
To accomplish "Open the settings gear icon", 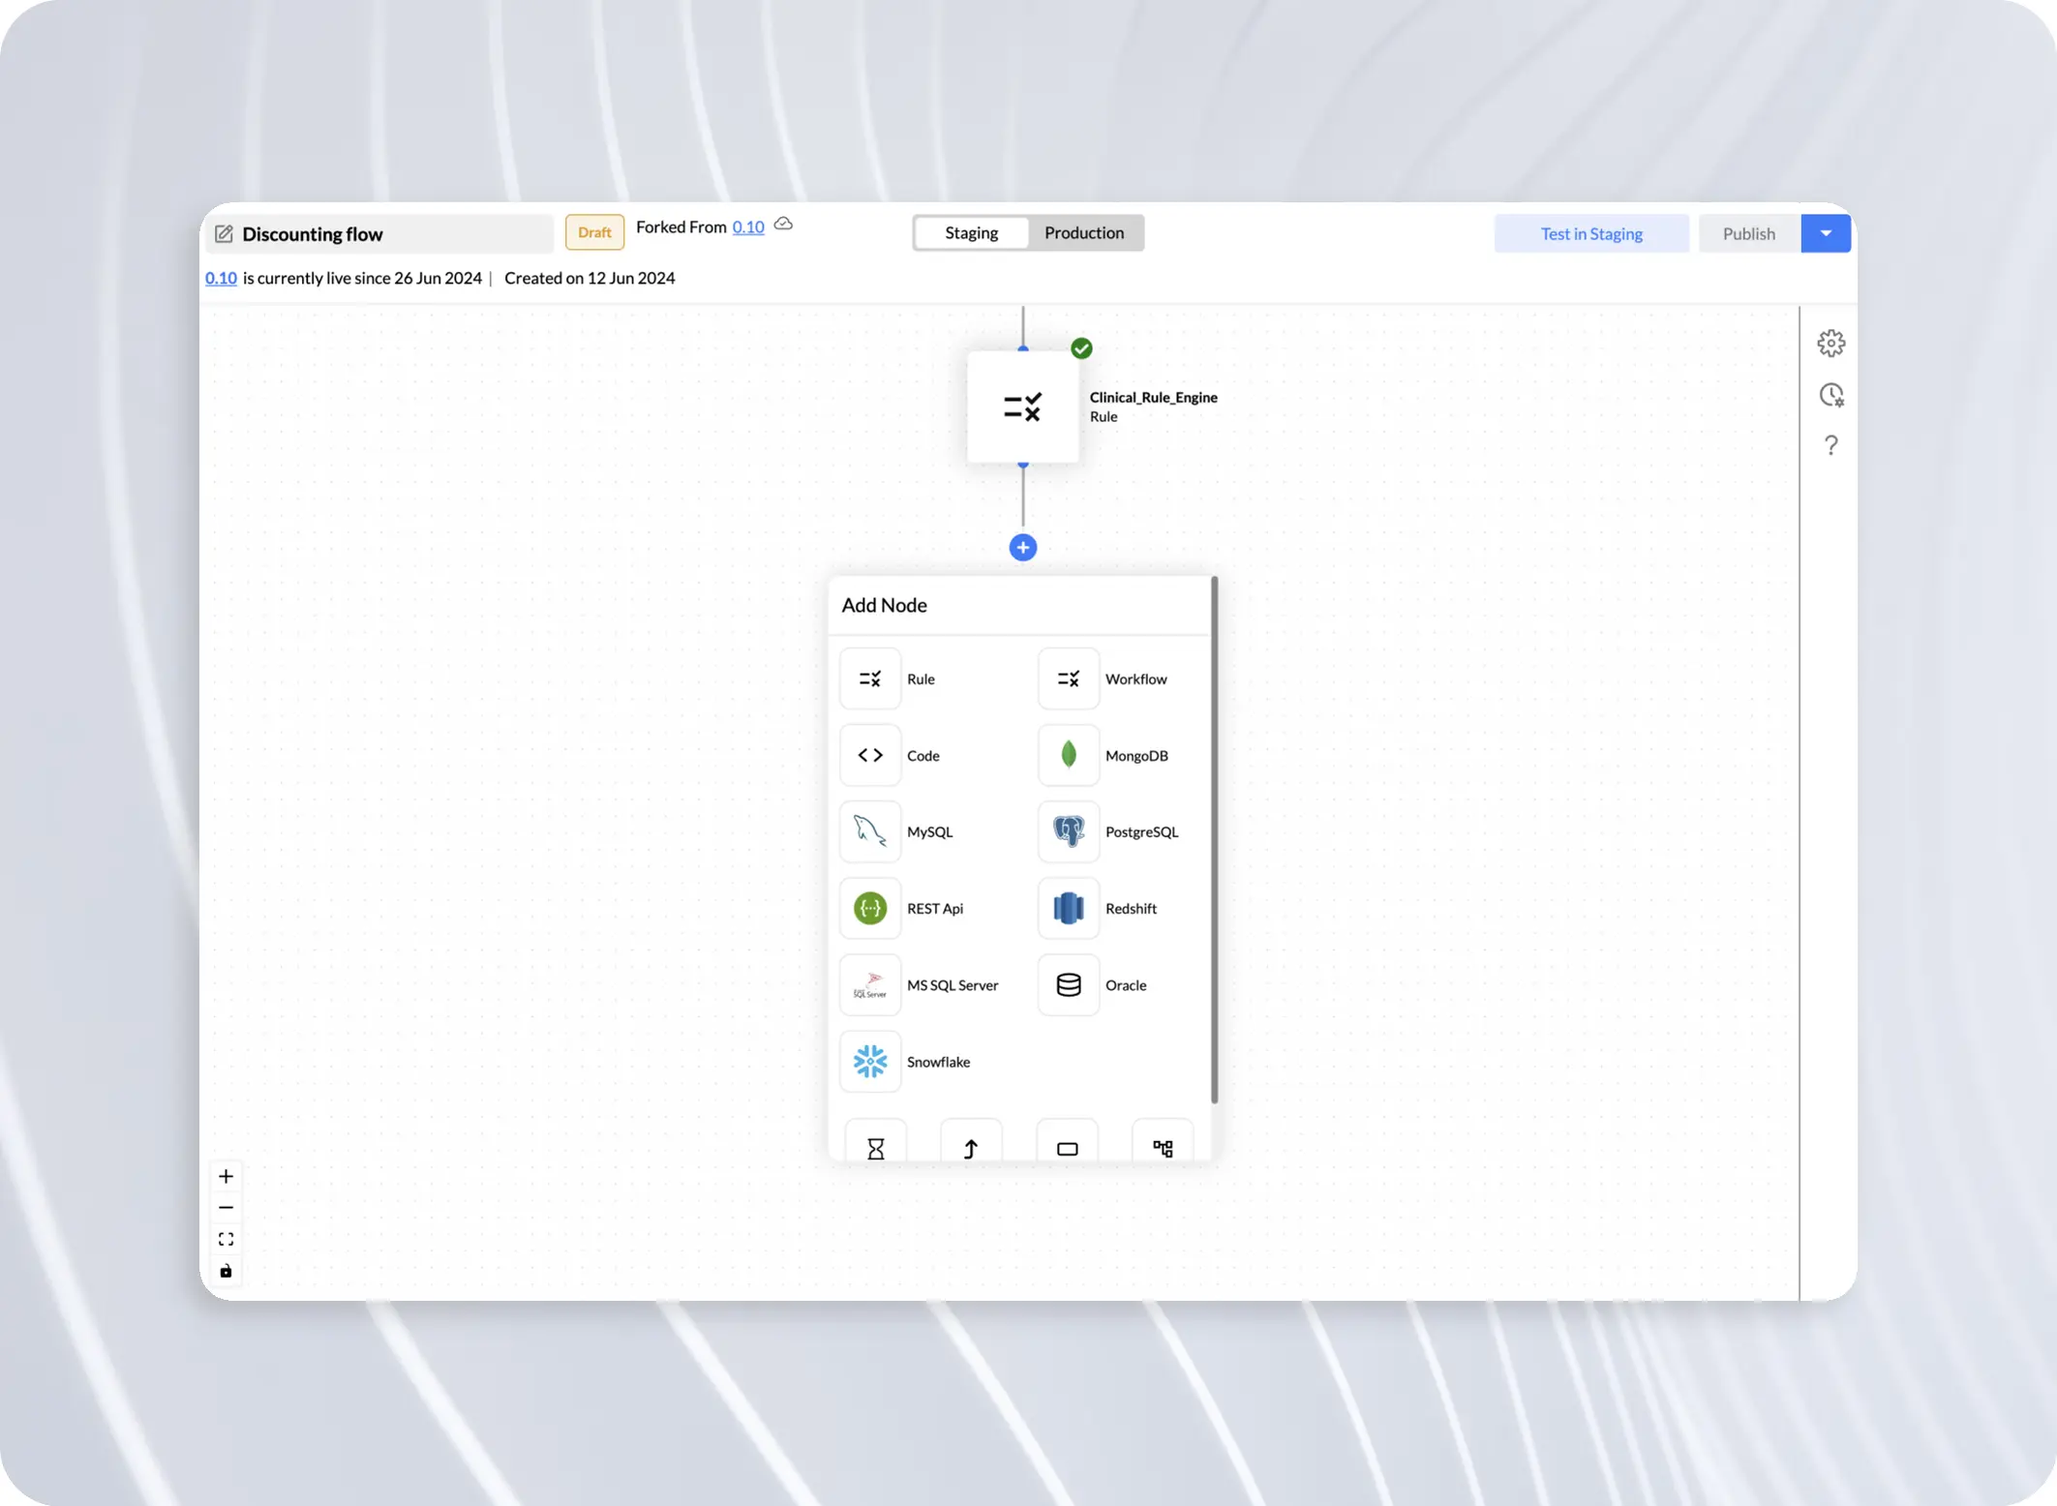I will coord(1830,343).
